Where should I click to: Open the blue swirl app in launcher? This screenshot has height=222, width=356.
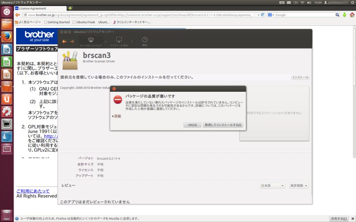point(7,137)
